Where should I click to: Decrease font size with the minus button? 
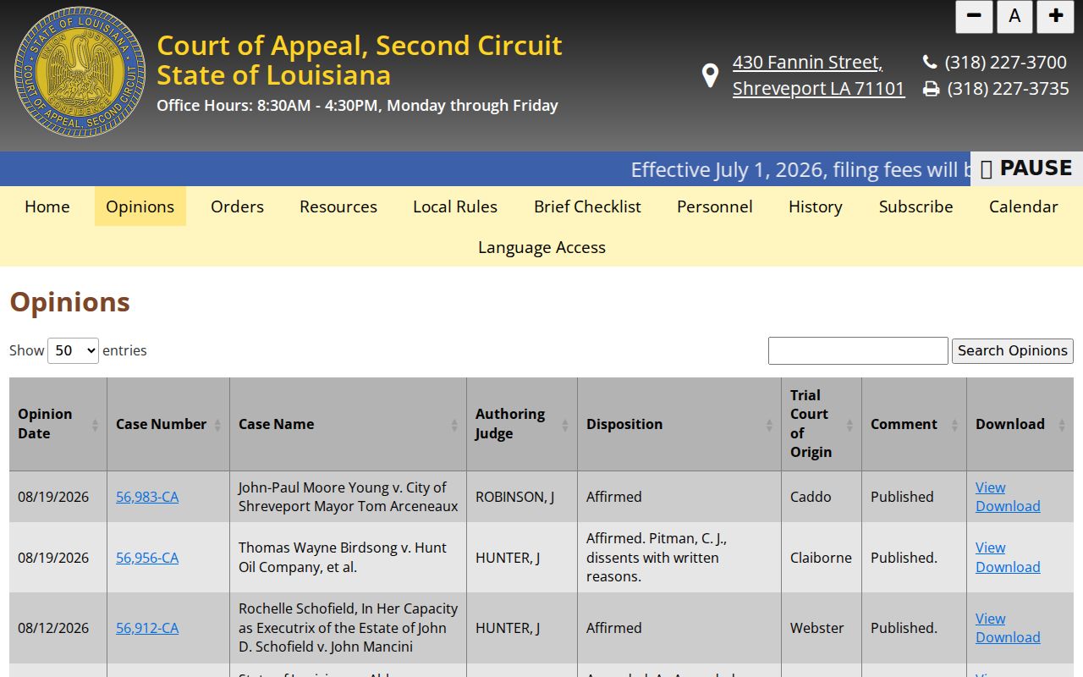tap(974, 16)
